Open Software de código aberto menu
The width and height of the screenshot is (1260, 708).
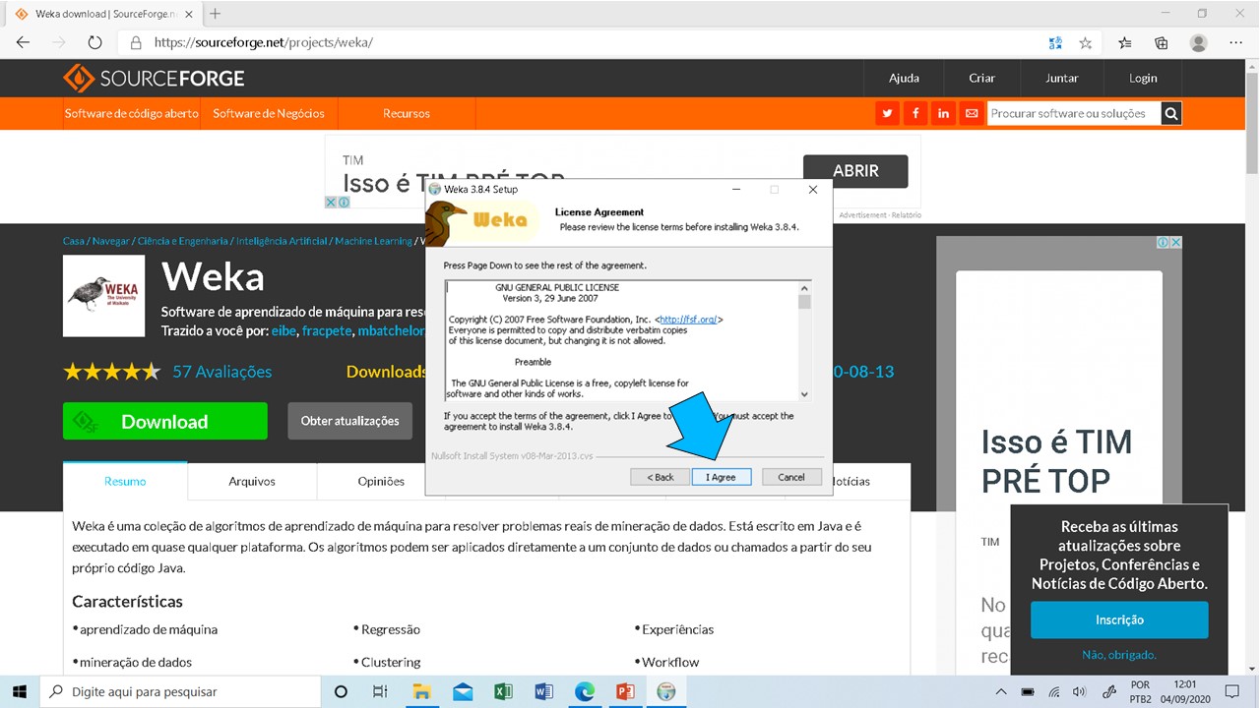click(132, 113)
